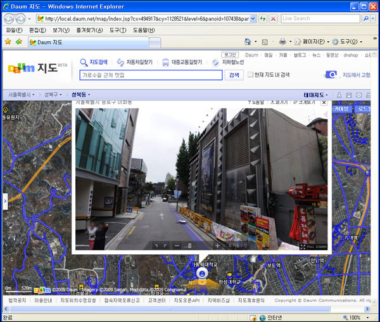The image size is (380, 322).
Task: Open the 도구(O) toolbar dropdown
Action: (x=361, y=42)
